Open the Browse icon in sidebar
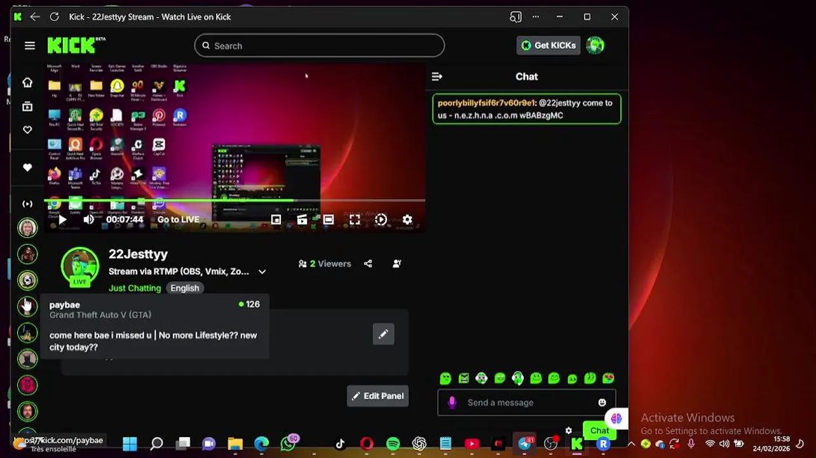The image size is (816, 458). coord(27,107)
